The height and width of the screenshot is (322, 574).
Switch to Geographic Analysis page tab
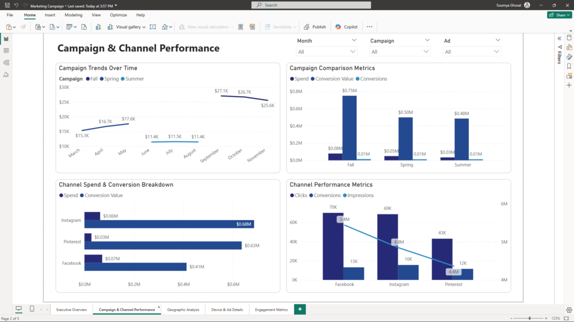[x=183, y=309]
